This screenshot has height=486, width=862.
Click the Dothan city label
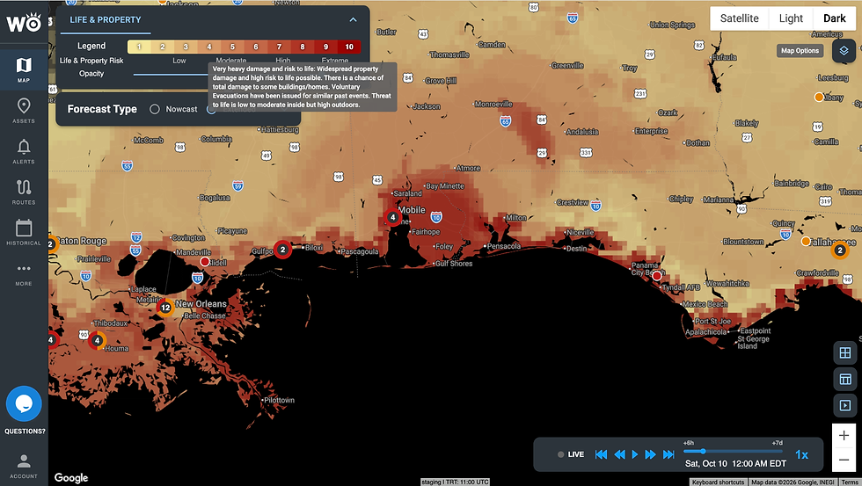click(x=698, y=142)
